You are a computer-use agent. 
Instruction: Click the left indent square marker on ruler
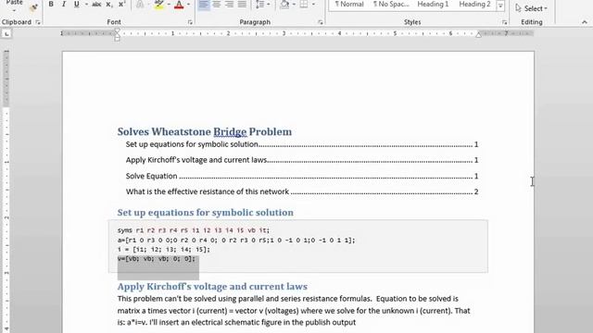pyautogui.click(x=118, y=39)
